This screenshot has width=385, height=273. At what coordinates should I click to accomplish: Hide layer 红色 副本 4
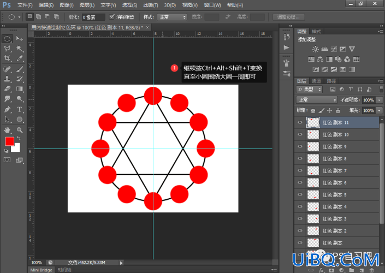pyautogui.click(x=300, y=206)
